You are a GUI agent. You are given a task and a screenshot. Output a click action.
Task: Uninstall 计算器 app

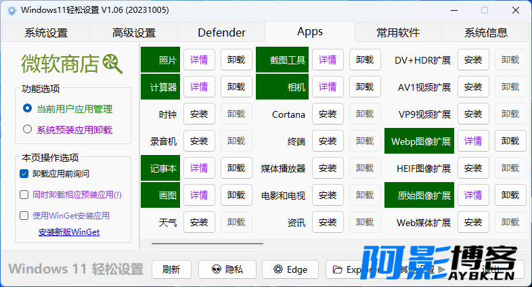click(x=236, y=87)
